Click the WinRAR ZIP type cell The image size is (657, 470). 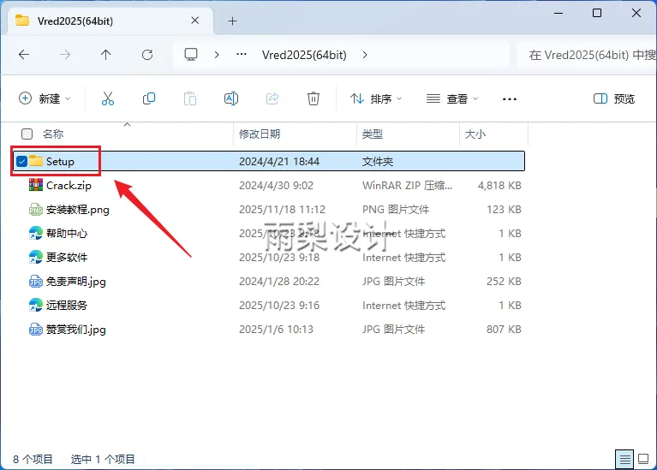coord(407,185)
